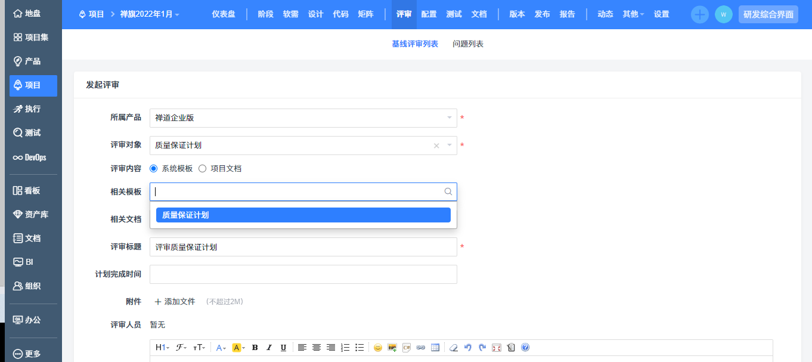Select the 项目文档 radio option
Viewport: 812px width, 362px height.
202,169
